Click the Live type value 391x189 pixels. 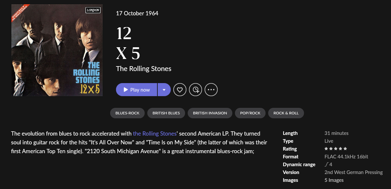(x=329, y=141)
